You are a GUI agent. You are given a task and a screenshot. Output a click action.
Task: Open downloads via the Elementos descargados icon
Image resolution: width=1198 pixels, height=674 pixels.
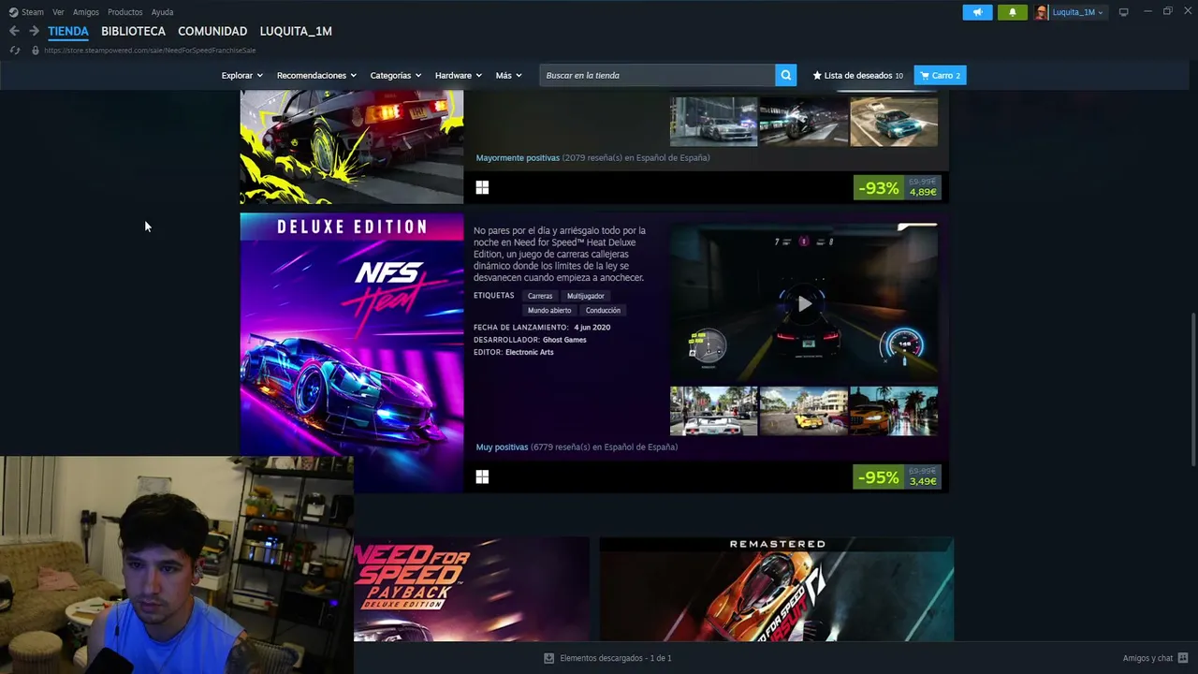coord(548,658)
